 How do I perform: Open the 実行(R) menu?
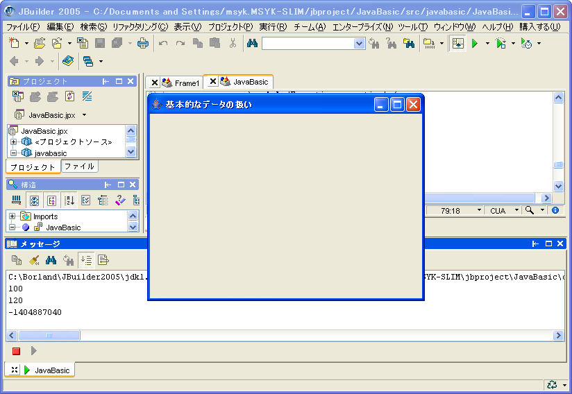pos(272,27)
